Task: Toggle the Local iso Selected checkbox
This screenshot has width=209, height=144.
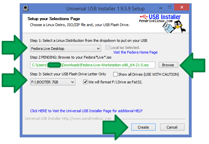Action: 108,48
